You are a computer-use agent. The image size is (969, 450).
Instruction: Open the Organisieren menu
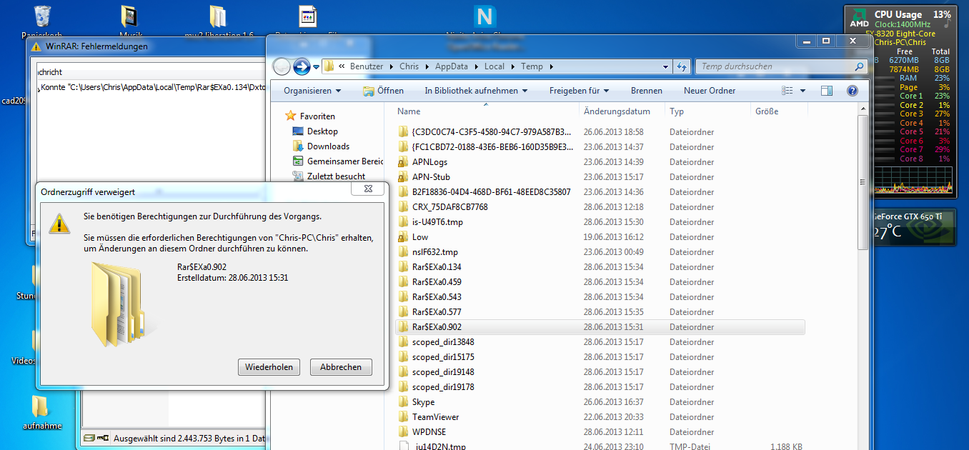tap(312, 91)
